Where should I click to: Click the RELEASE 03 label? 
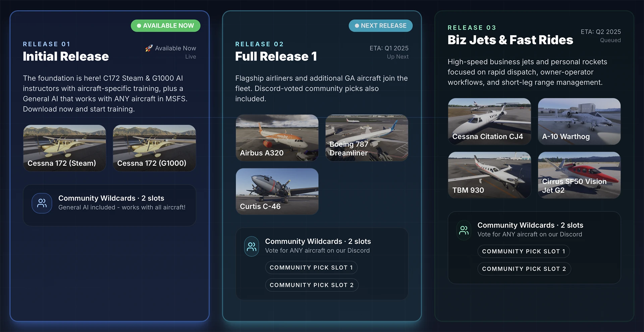coord(472,27)
